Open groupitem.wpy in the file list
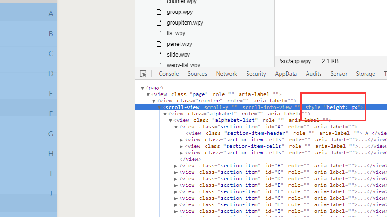The width and height of the screenshot is (387, 217). coord(185,23)
